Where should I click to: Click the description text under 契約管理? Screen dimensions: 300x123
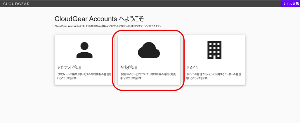pyautogui.click(x=148, y=76)
